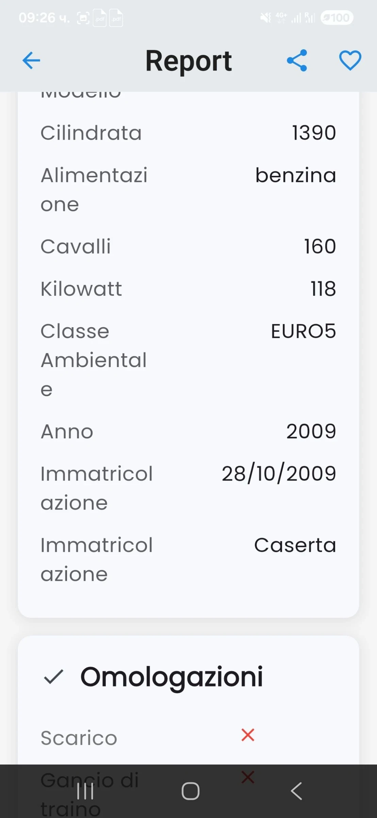Tap the share icon in header
377x818 pixels.
tap(297, 61)
